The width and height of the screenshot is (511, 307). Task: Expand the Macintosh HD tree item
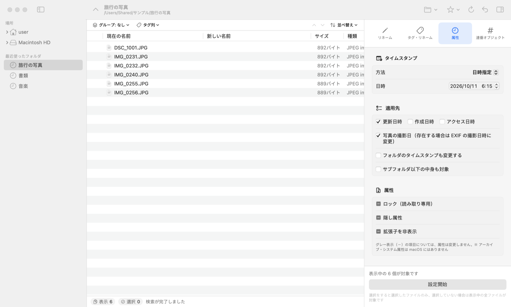7,42
